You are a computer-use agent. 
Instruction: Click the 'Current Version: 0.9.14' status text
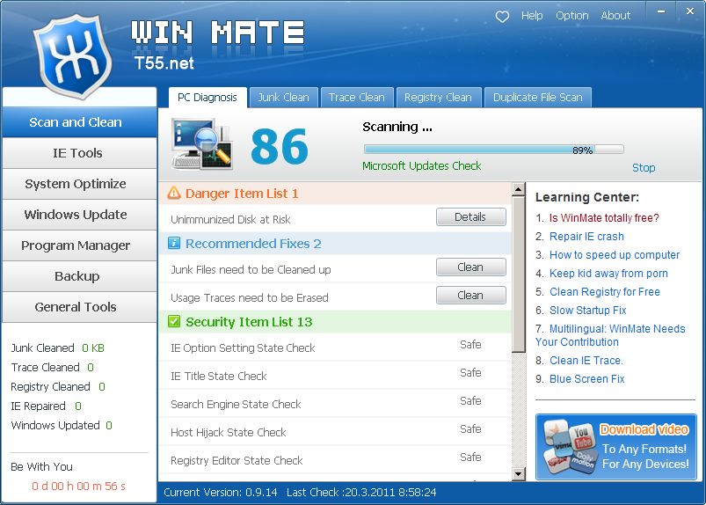(x=220, y=492)
